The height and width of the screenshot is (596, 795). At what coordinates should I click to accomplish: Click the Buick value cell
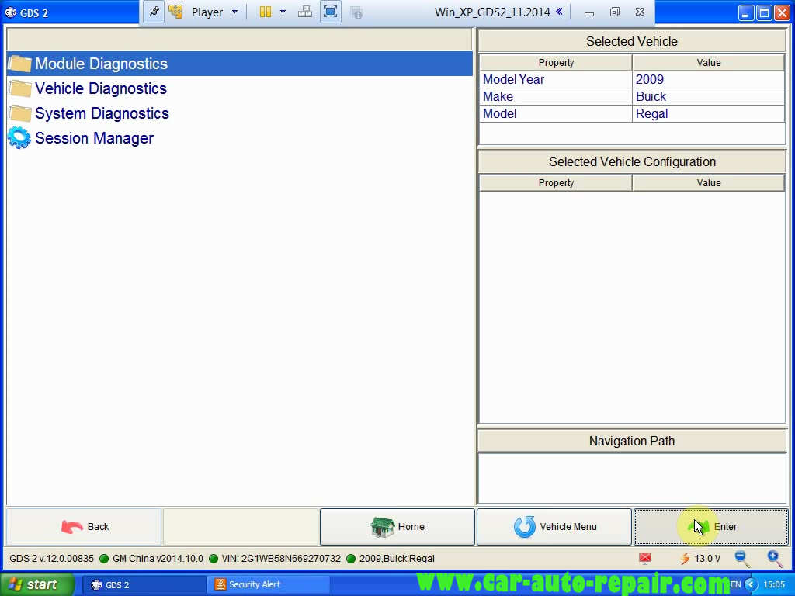708,97
